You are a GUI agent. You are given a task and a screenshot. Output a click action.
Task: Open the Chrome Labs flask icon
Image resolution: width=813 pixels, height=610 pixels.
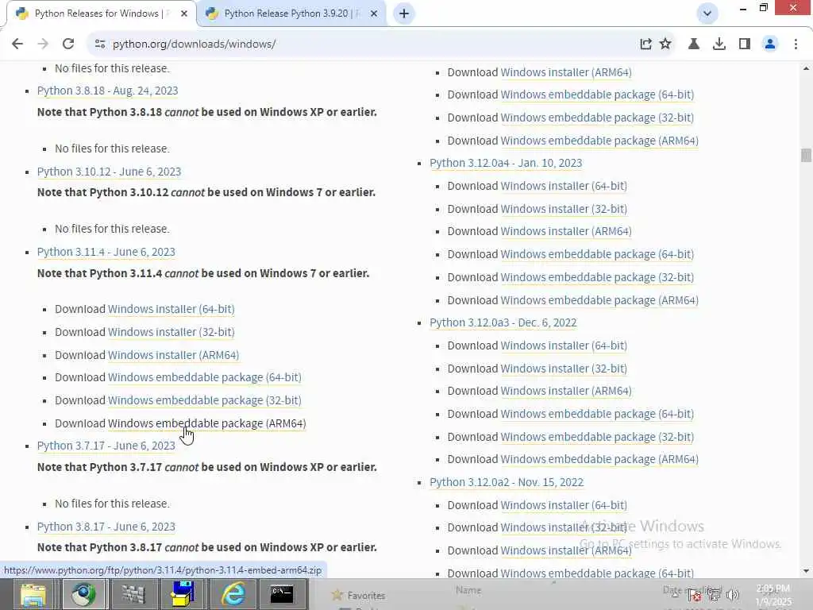tap(693, 44)
